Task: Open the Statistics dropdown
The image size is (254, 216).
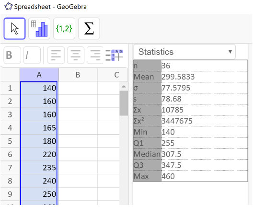Action: tap(184, 52)
